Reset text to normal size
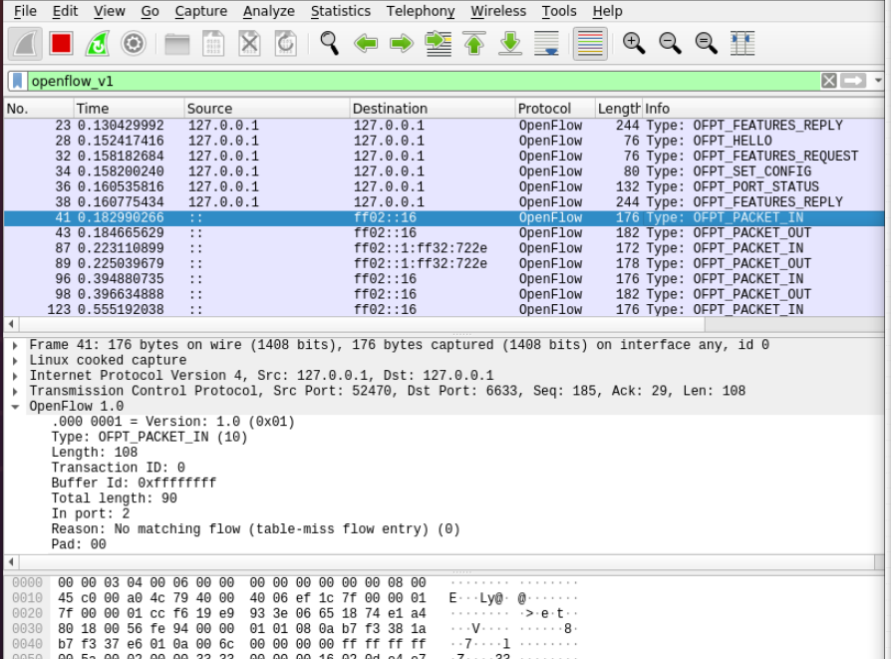Viewport: 891px width, 659px height. tap(707, 43)
